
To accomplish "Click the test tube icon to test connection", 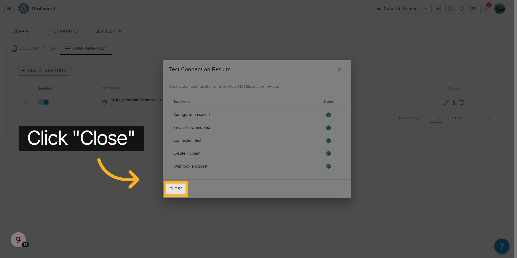I will coord(454,103).
